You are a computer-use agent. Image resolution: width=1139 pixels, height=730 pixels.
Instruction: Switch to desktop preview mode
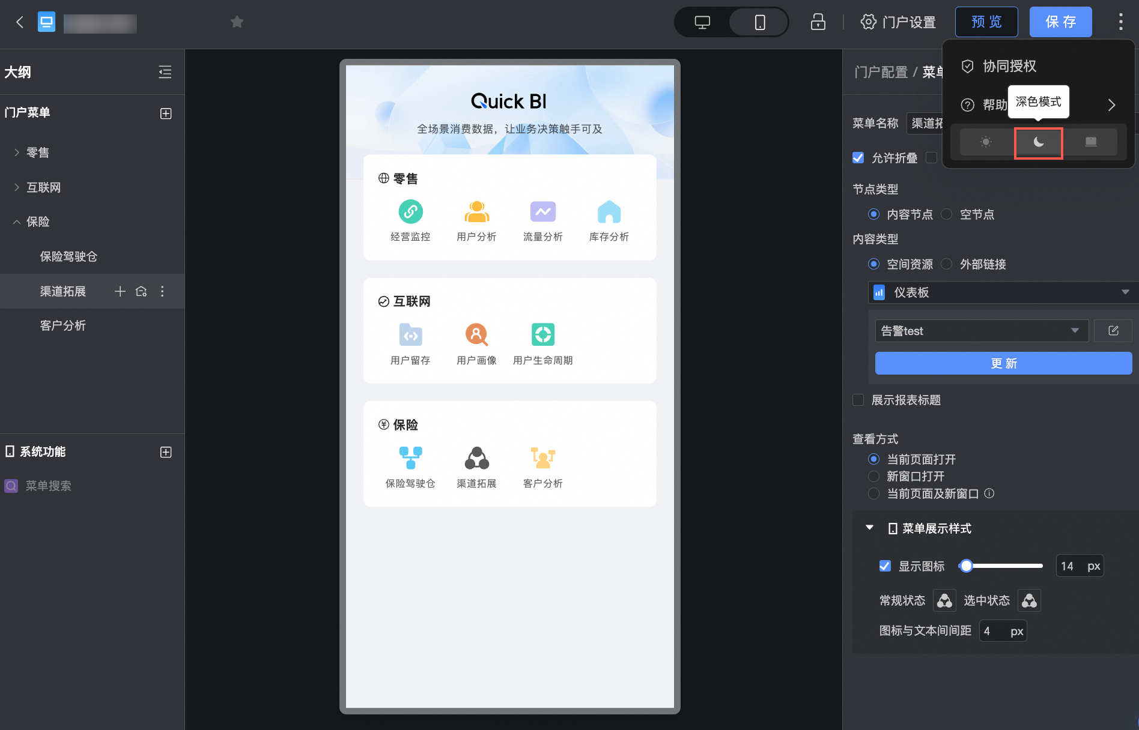point(702,22)
